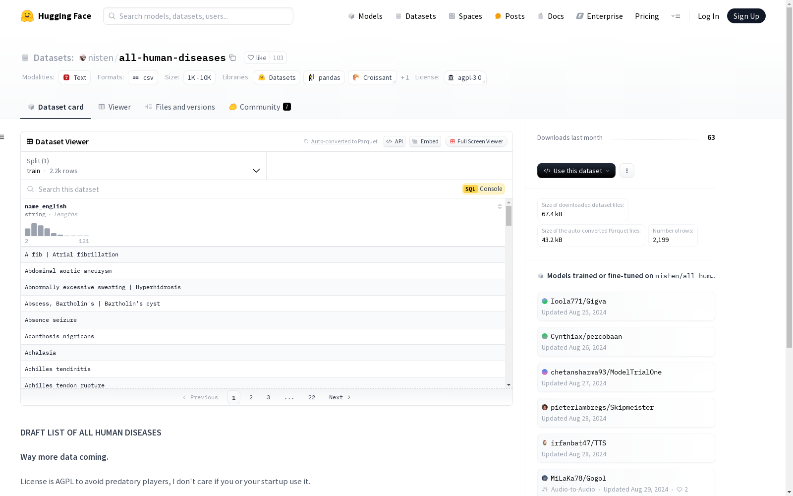
Task: Click the name_english length histogram
Action: tap(57, 230)
